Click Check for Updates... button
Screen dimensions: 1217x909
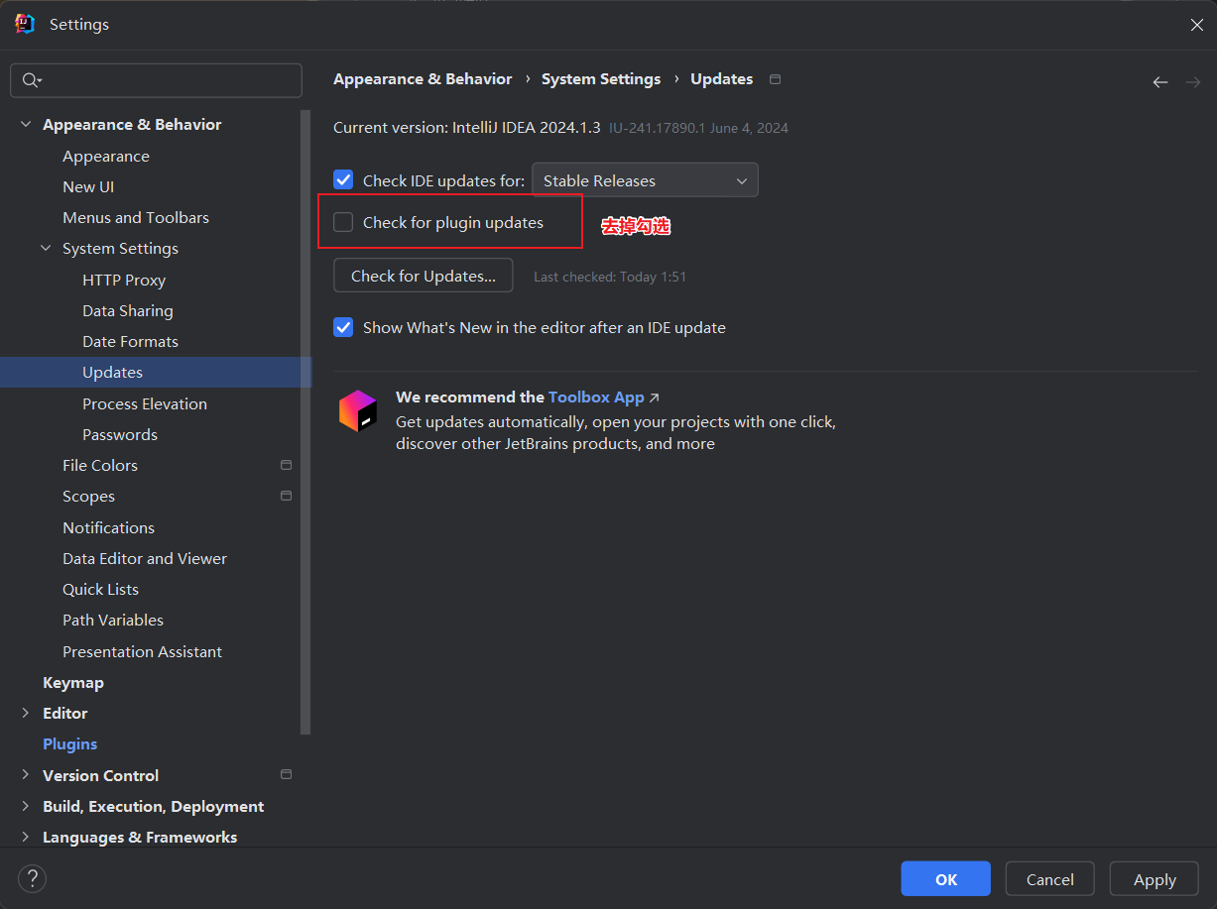pyautogui.click(x=424, y=276)
